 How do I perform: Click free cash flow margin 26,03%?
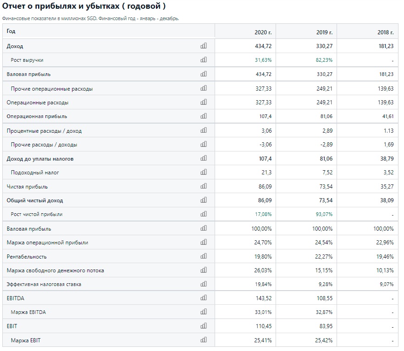(263, 271)
